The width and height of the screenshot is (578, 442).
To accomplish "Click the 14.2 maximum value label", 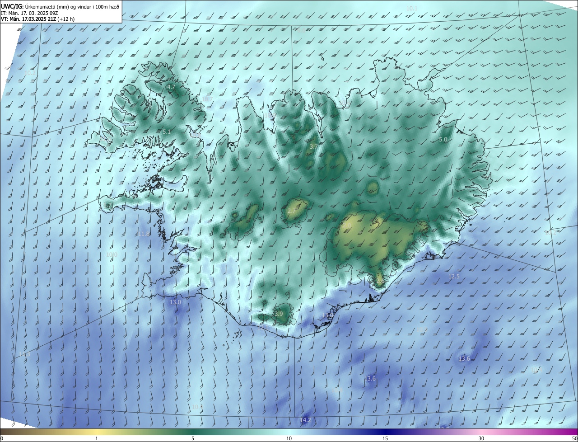I will pyautogui.click(x=305, y=420).
